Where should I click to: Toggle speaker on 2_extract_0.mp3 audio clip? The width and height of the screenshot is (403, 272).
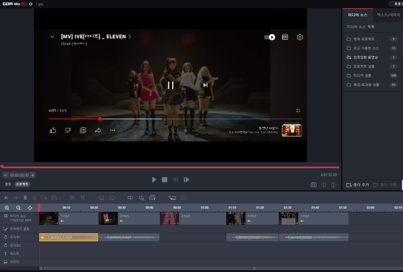click(x=102, y=237)
